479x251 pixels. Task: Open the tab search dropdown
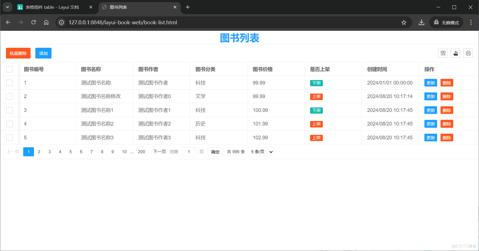click(7, 7)
